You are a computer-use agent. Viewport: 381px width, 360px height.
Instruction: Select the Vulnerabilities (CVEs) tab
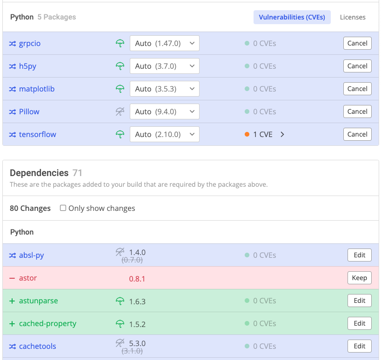(292, 17)
